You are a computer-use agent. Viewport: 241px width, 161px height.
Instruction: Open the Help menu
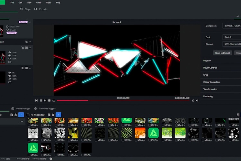(58, 3)
